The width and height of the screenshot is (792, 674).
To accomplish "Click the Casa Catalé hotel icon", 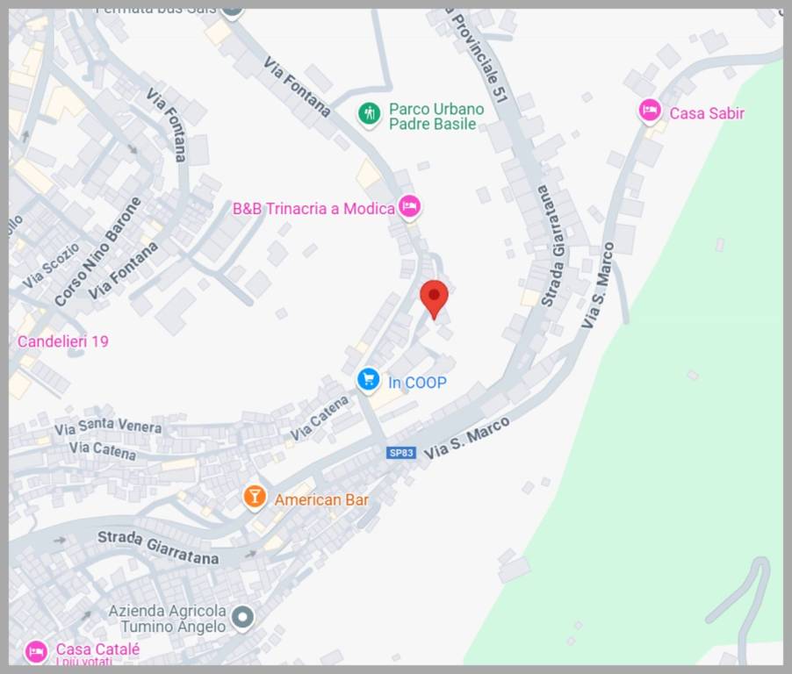I will point(36,652).
